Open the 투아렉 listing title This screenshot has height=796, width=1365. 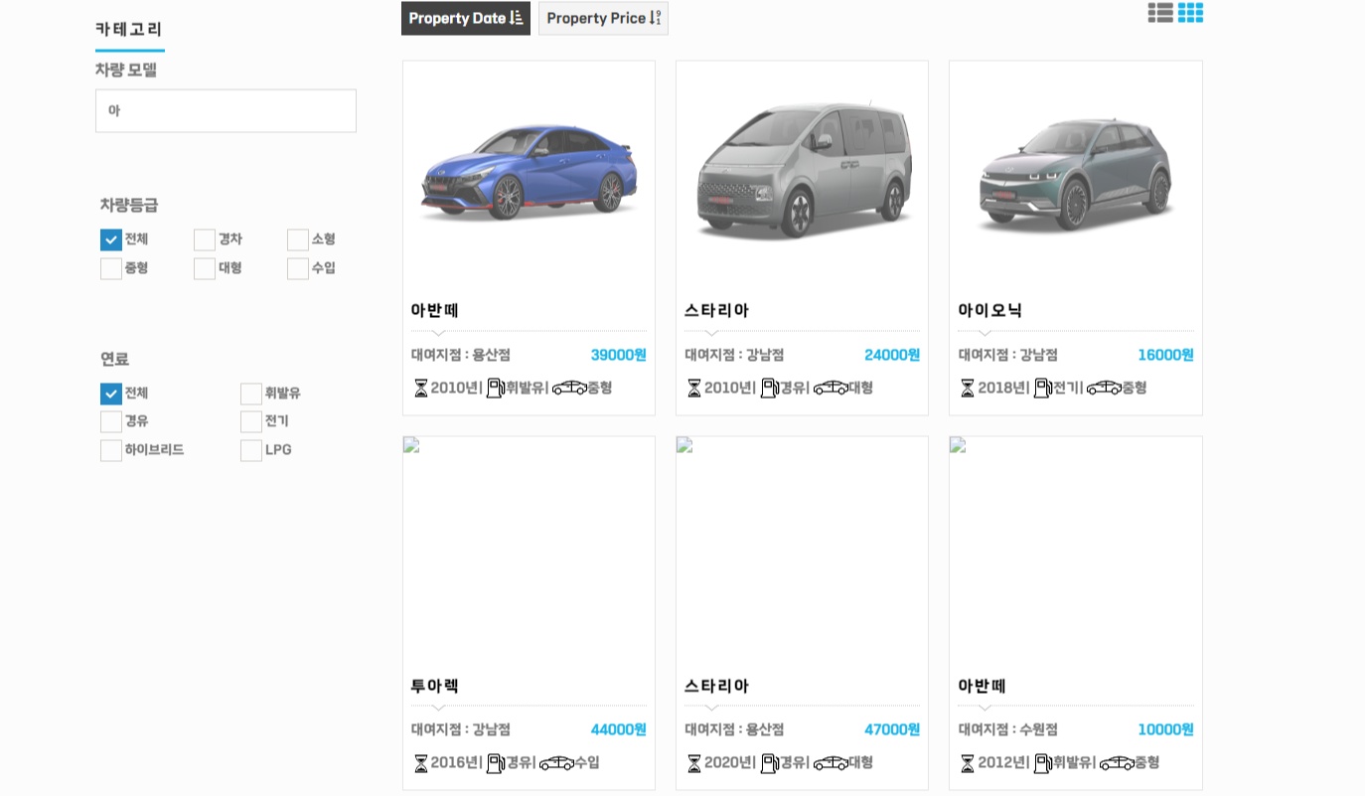click(x=435, y=686)
